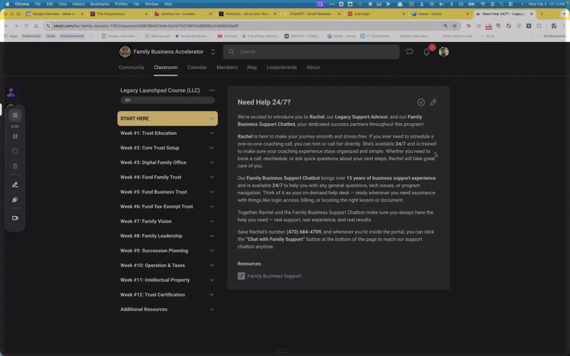Open the History menu in the menu bar
The height and width of the screenshot is (356, 570).
click(x=78, y=4)
